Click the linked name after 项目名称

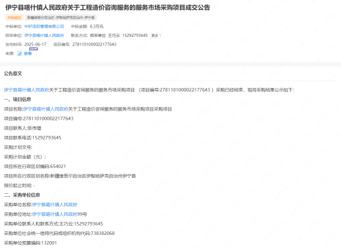pyautogui.click(x=46, y=109)
